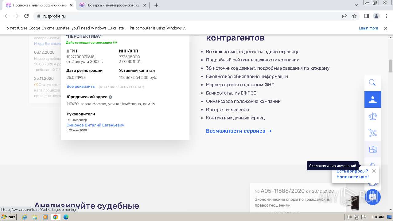Open the Chrome three-dot menu

pyautogui.click(x=386, y=16)
